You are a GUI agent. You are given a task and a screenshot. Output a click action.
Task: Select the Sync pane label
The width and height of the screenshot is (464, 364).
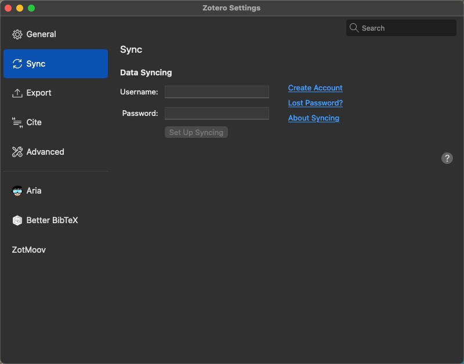(36, 64)
